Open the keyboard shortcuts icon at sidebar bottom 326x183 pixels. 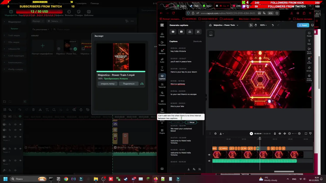point(162,169)
